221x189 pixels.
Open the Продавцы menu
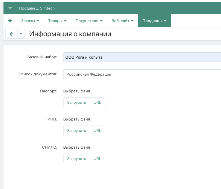[154, 21]
